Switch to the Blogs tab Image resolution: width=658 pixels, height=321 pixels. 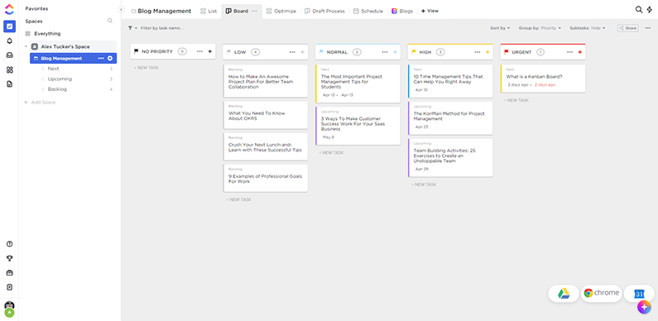pyautogui.click(x=402, y=12)
